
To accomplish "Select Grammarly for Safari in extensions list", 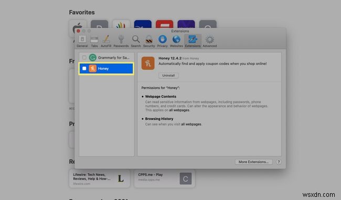I will [106, 58].
